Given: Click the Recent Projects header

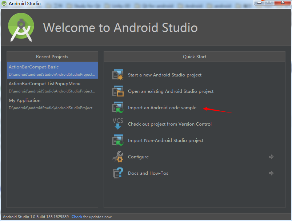Looking at the screenshot, I should tap(52, 57).
